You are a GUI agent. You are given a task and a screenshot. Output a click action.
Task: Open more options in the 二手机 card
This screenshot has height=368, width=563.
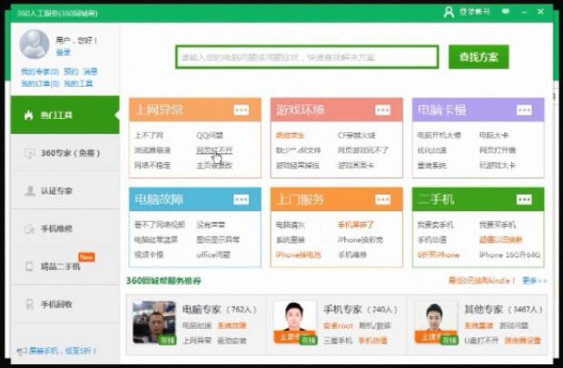pyautogui.click(x=524, y=199)
